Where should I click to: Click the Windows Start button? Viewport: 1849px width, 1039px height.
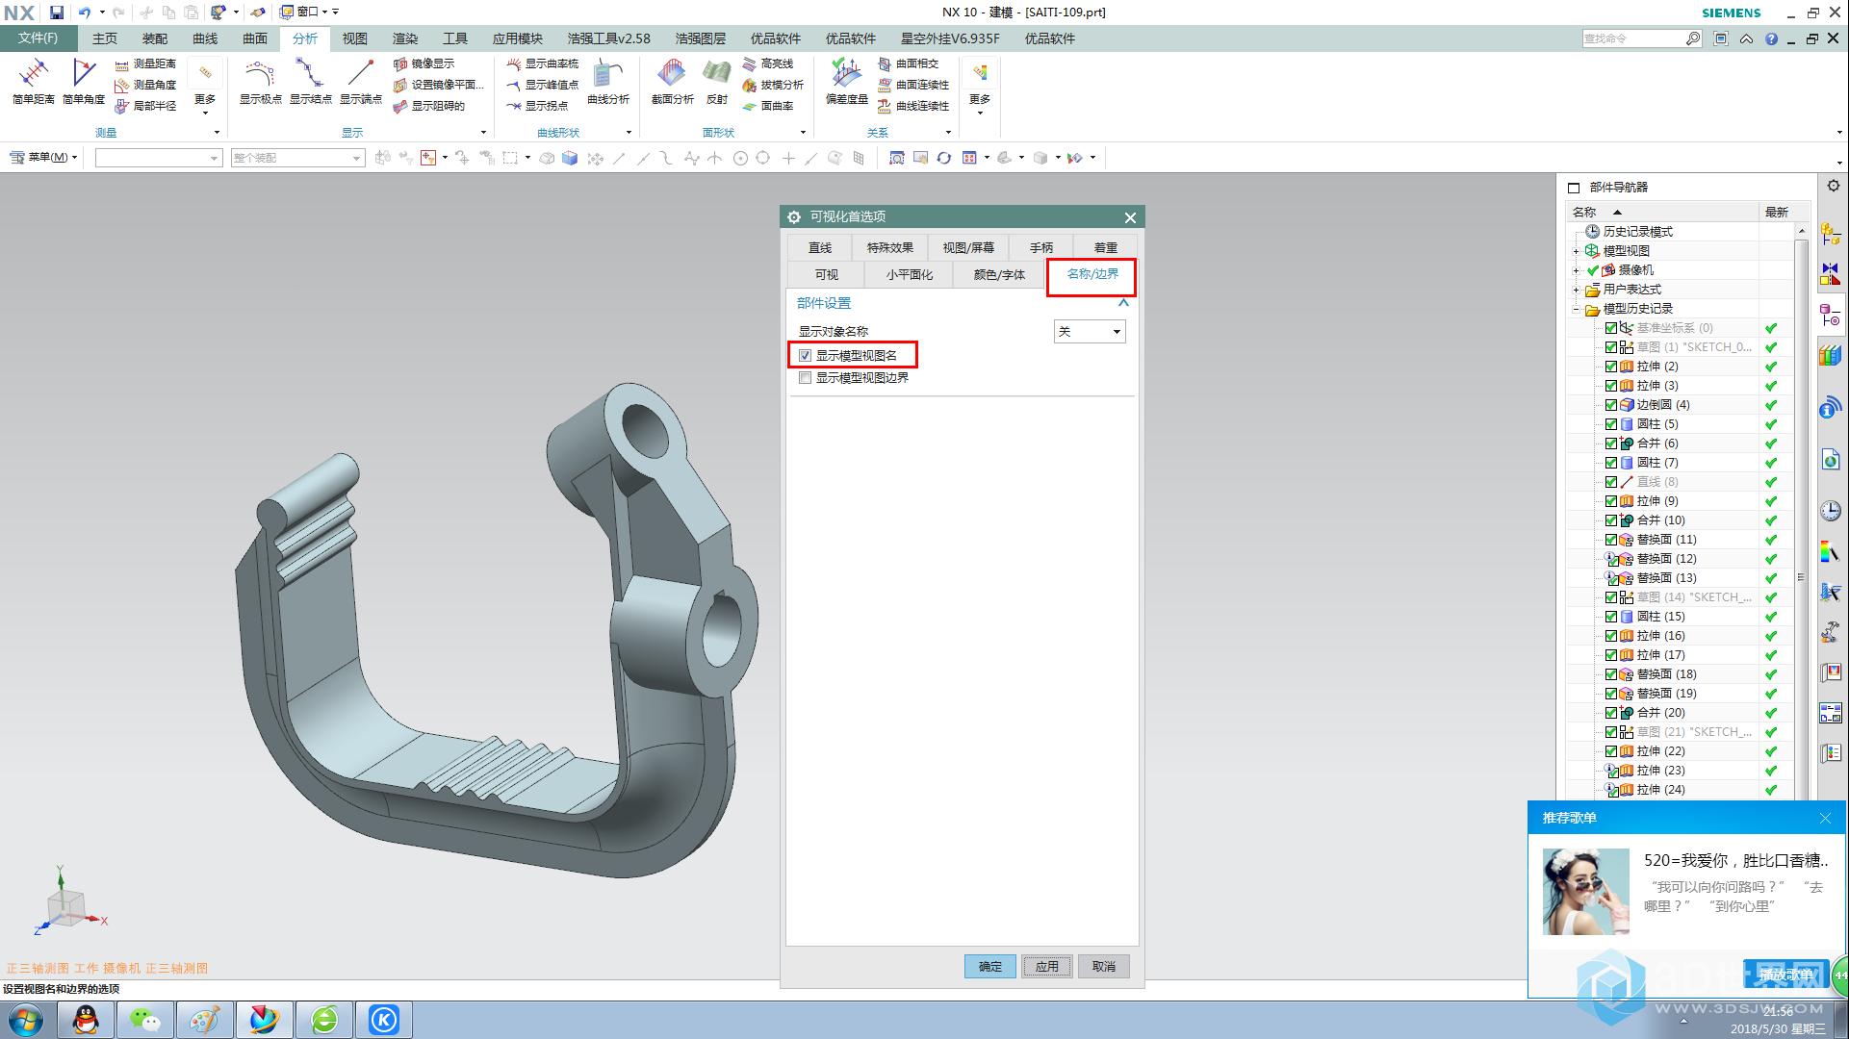coord(26,1019)
